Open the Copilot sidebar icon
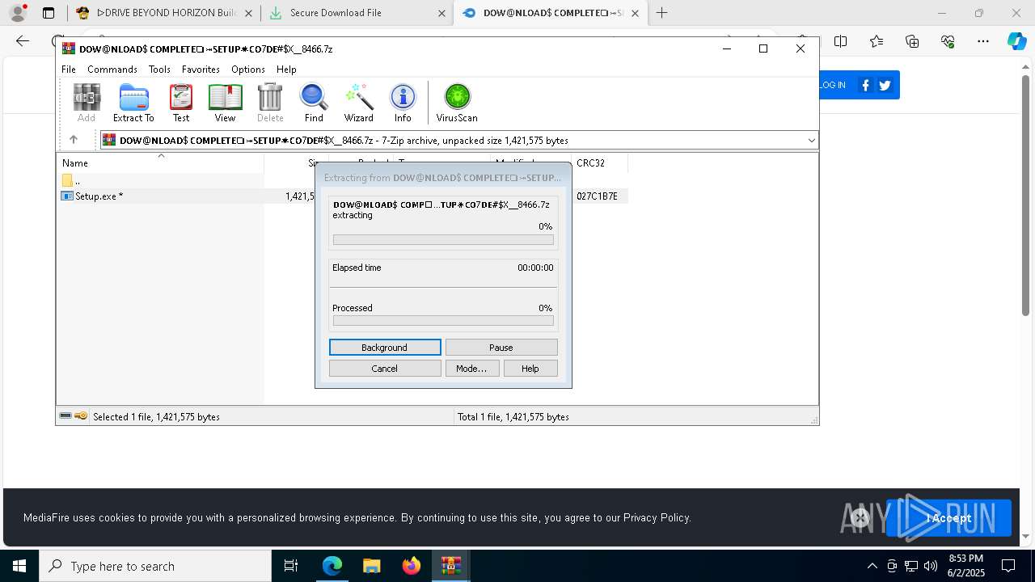The height and width of the screenshot is (582, 1035). click(x=1016, y=41)
